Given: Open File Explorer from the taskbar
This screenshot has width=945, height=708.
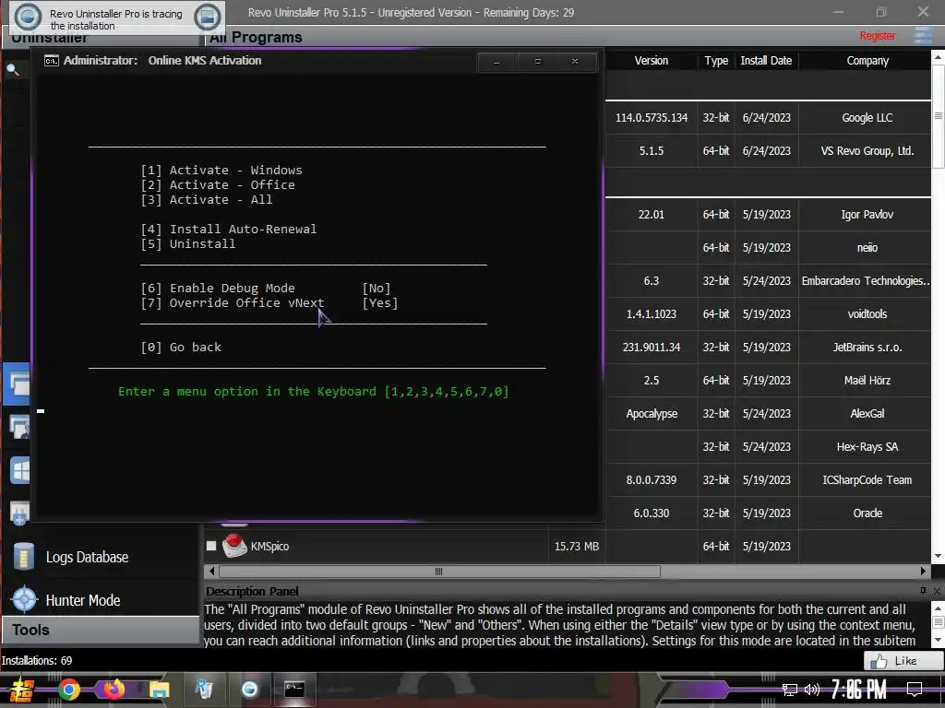Looking at the screenshot, I should coord(159,690).
